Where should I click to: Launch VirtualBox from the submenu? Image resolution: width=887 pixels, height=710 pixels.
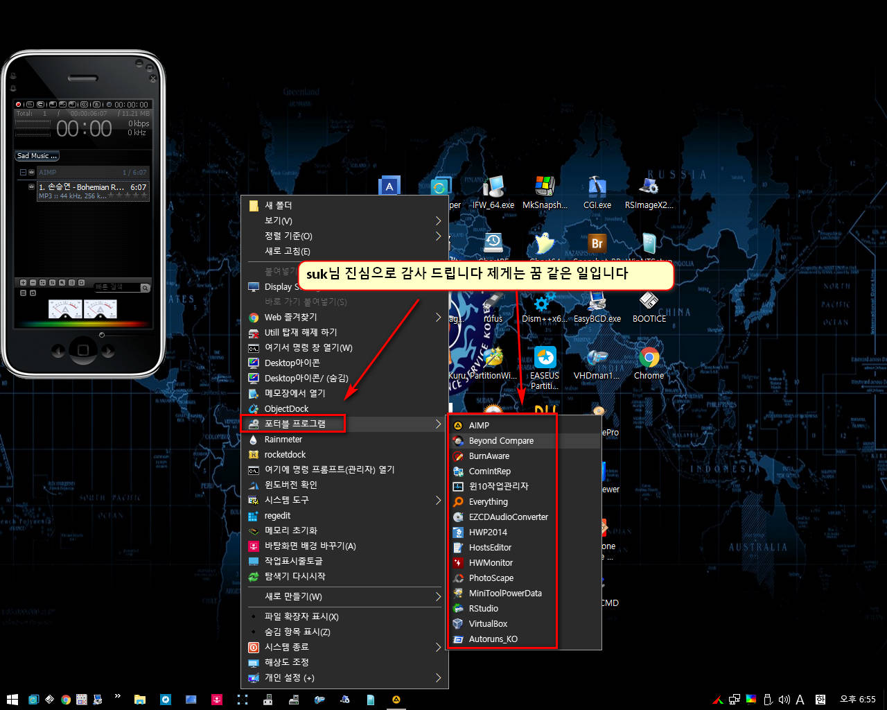(x=524, y=624)
